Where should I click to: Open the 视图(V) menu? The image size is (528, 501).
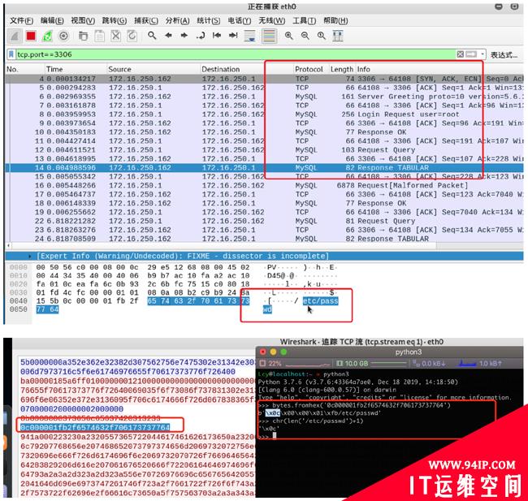pyautogui.click(x=83, y=20)
